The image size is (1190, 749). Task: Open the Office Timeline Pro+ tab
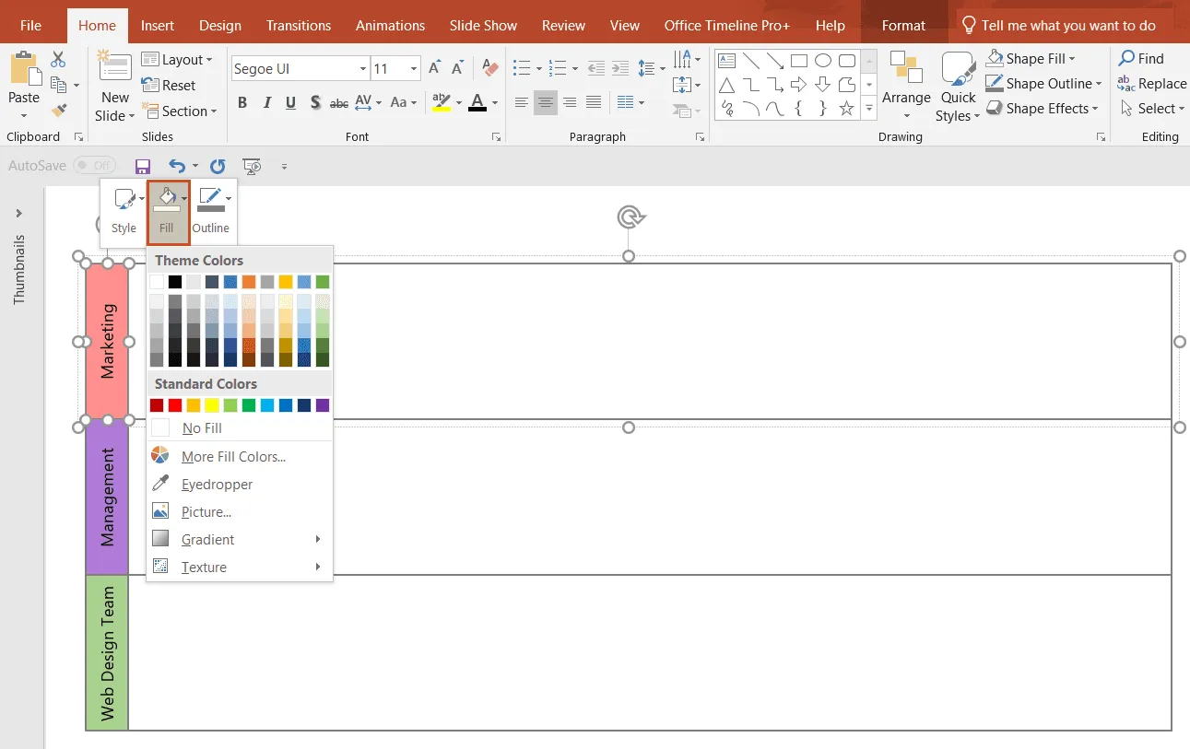click(x=726, y=25)
